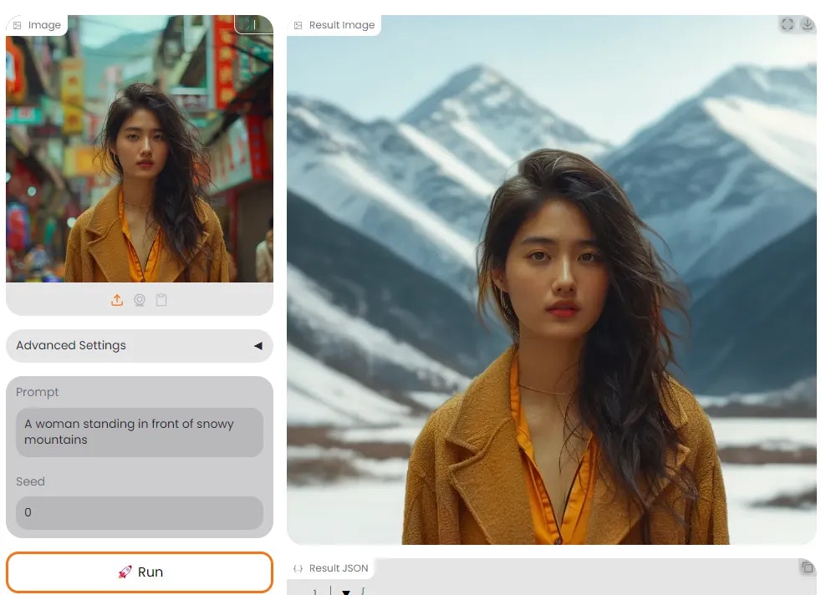The width and height of the screenshot is (821, 595).
Task: Edit the Seed input field
Action: coord(140,512)
